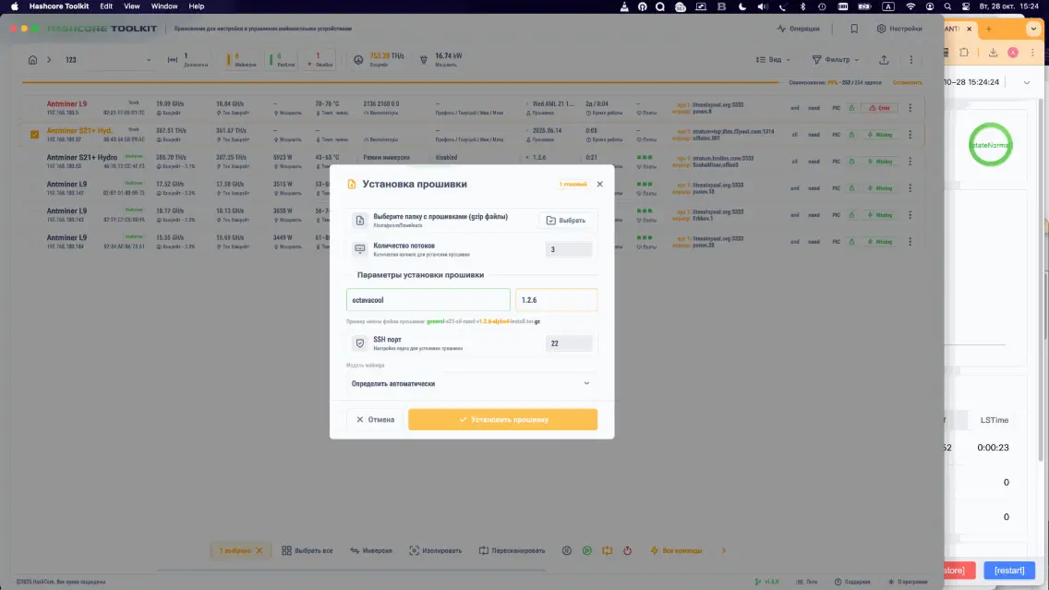
Task: Click the Установить прошивку button
Action: tap(502, 419)
